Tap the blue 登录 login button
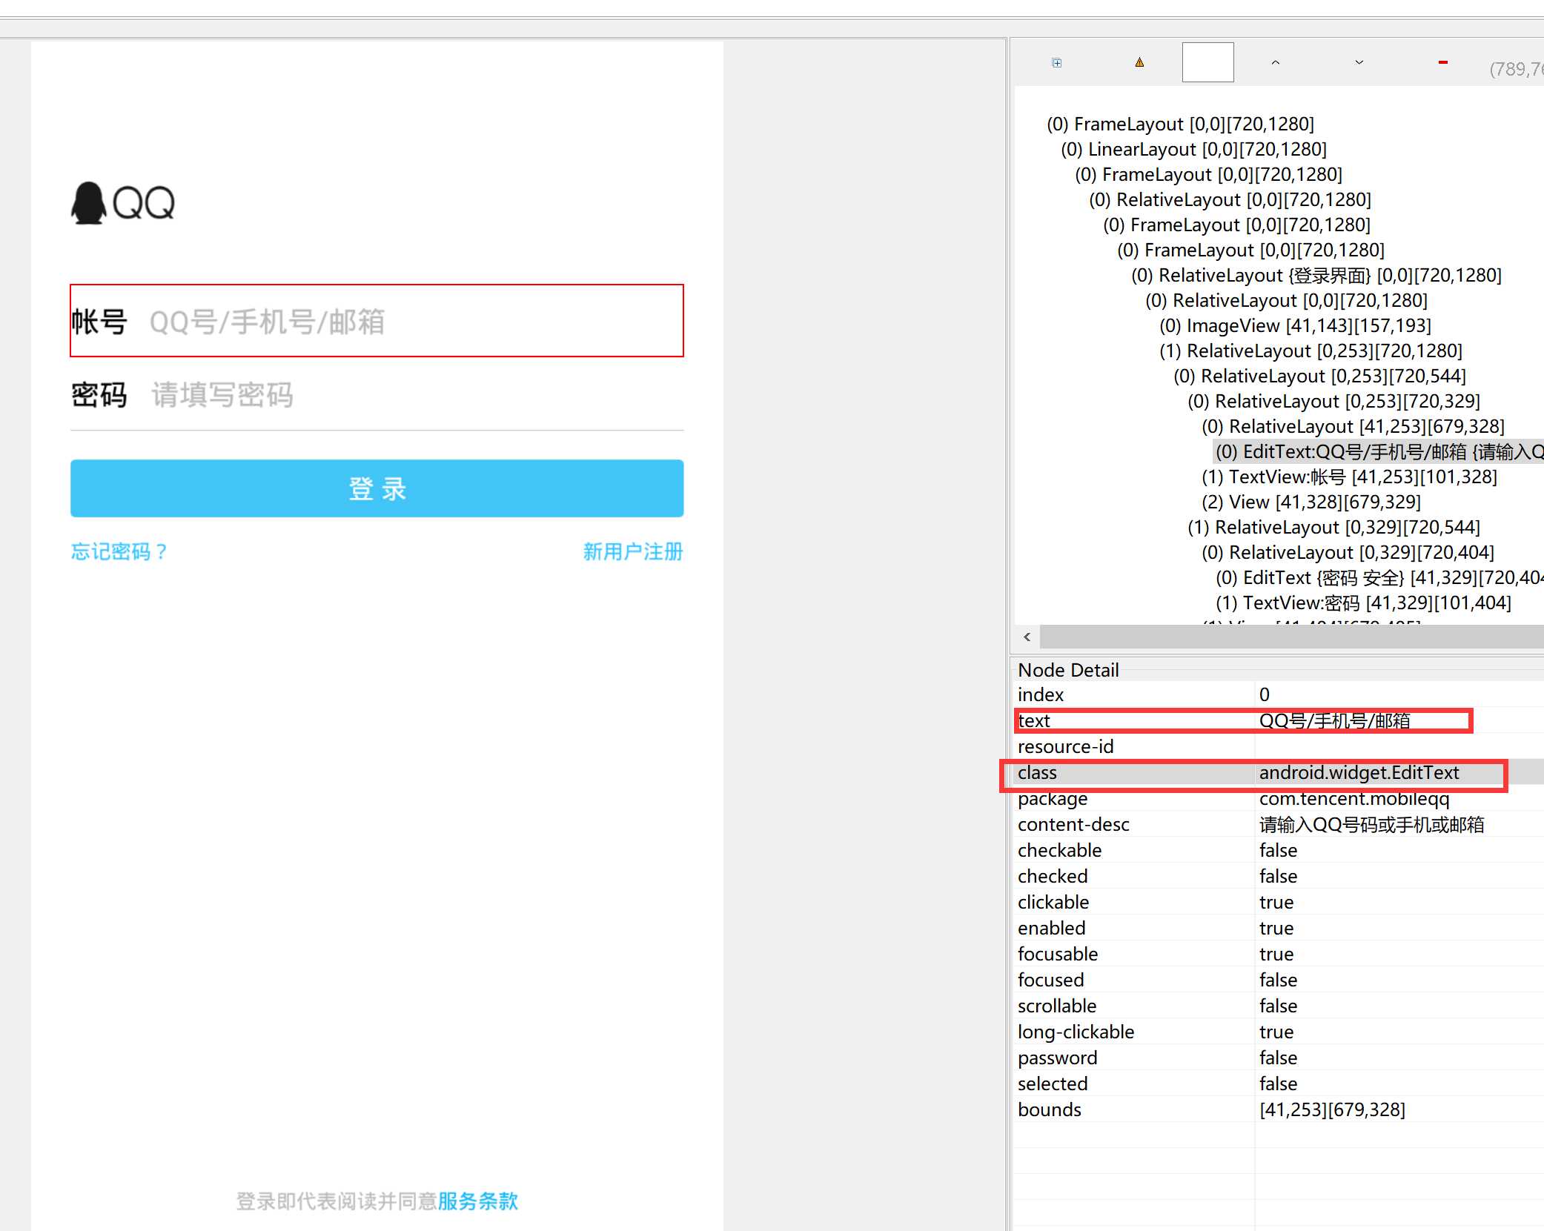The width and height of the screenshot is (1544, 1231). pyautogui.click(x=377, y=488)
